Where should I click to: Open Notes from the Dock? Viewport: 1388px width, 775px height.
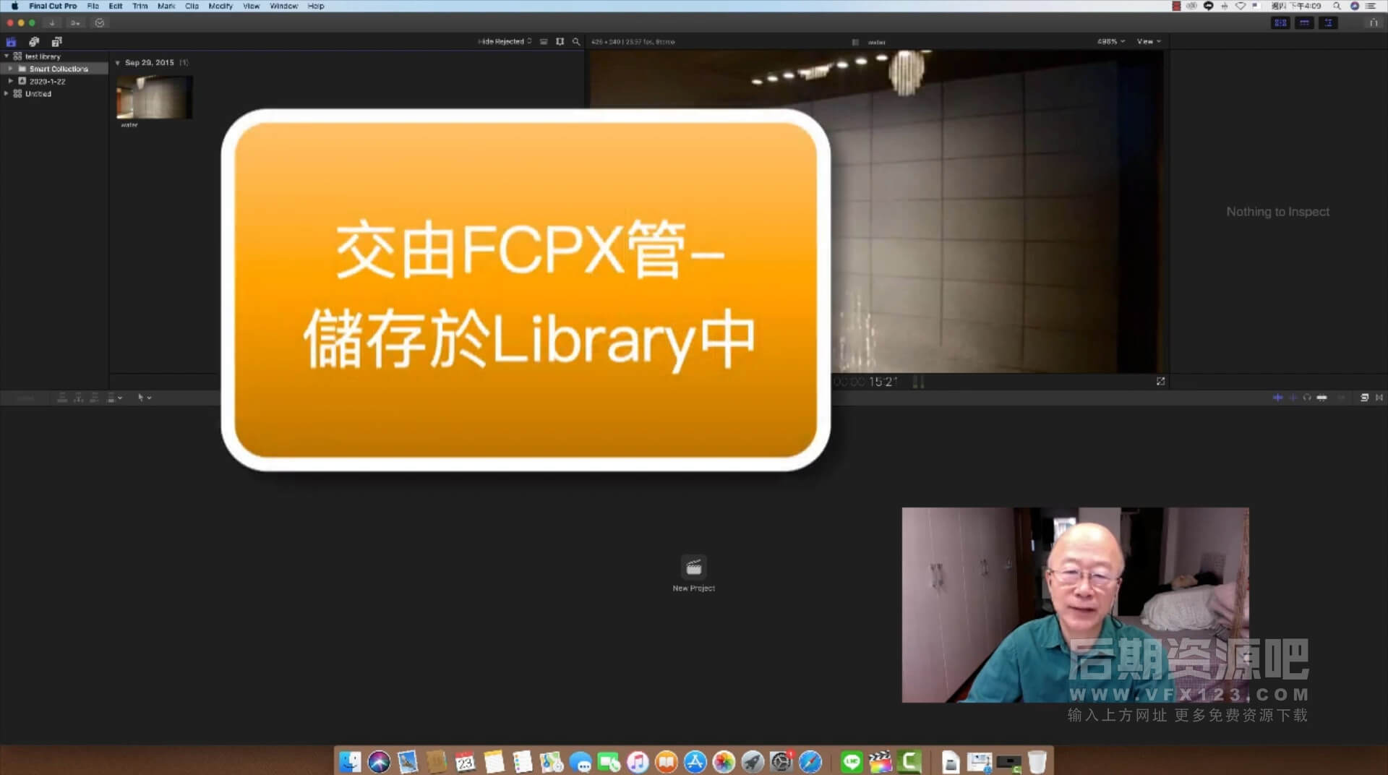click(494, 761)
